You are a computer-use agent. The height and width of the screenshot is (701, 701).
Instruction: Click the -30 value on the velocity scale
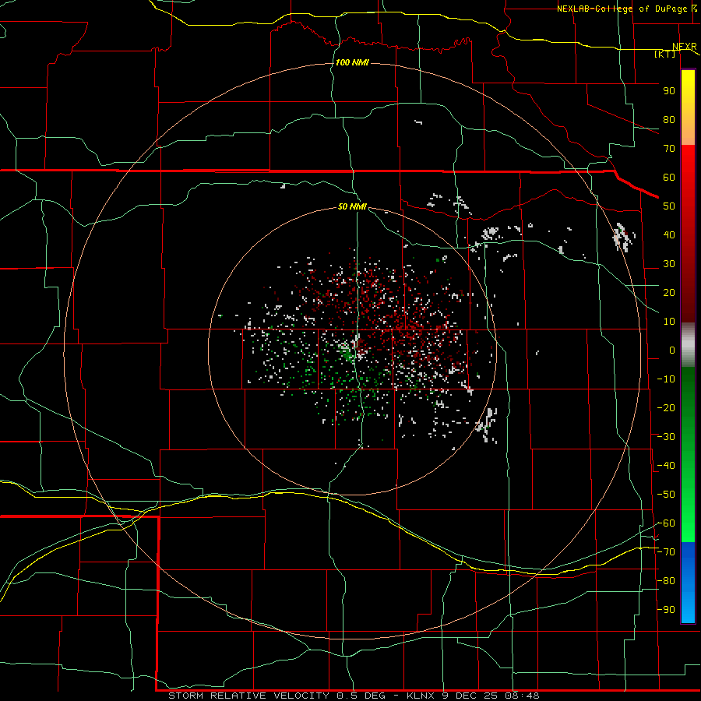click(666, 437)
